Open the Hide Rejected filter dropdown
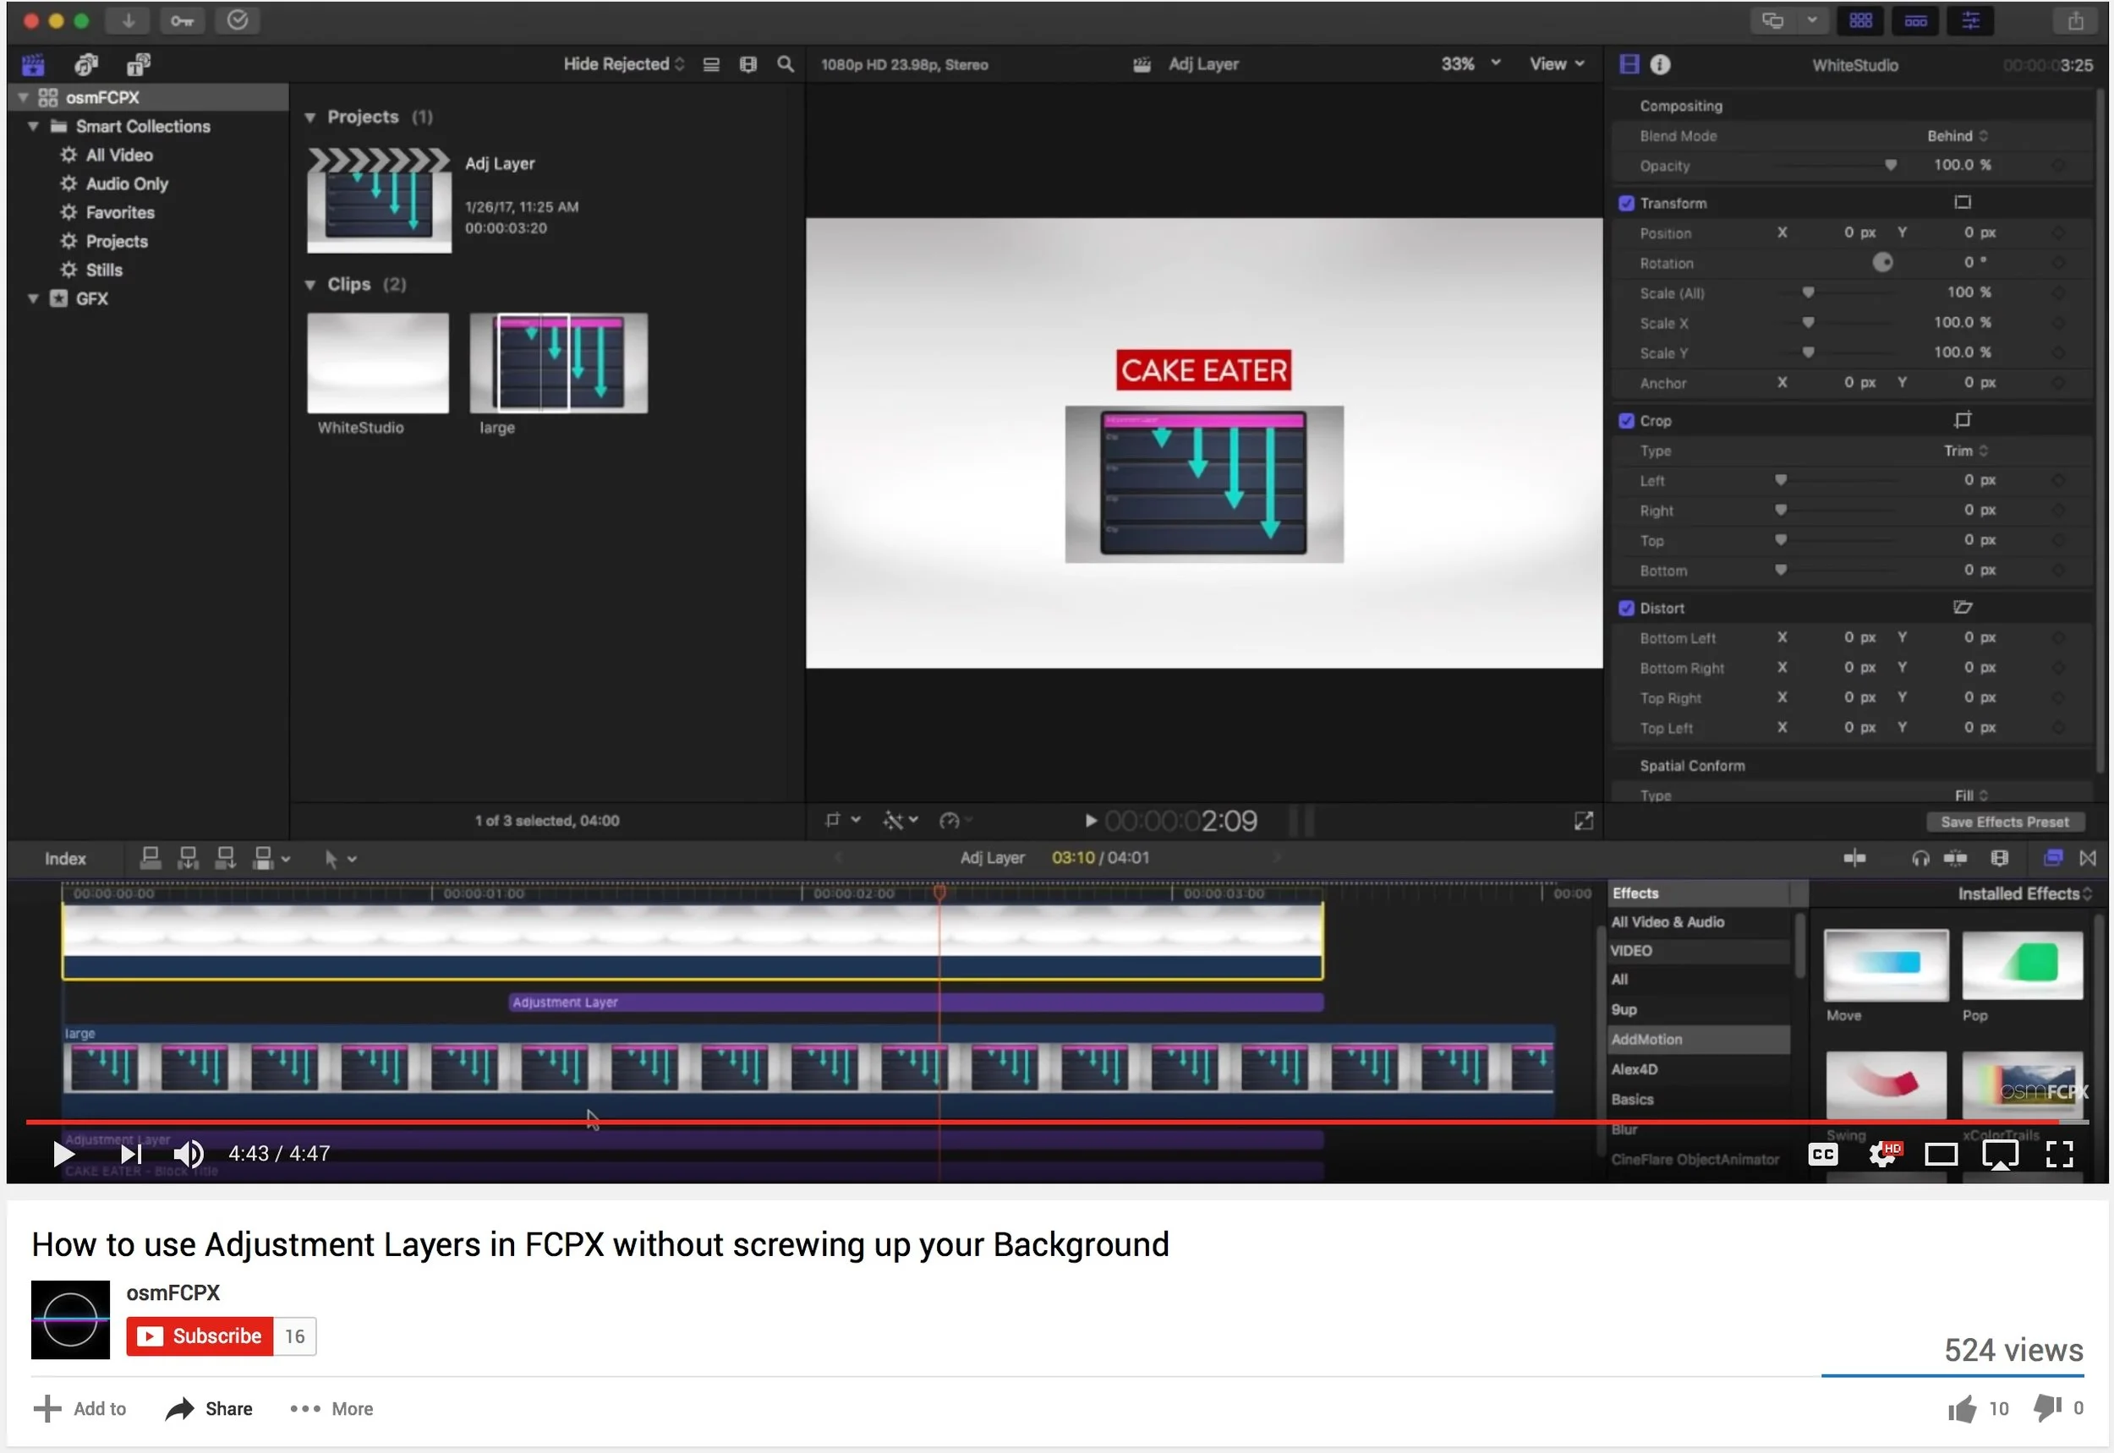Image resolution: width=2114 pixels, height=1453 pixels. click(624, 64)
